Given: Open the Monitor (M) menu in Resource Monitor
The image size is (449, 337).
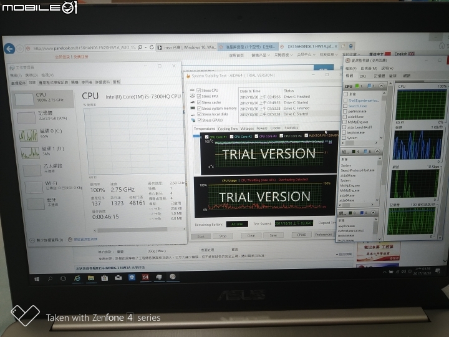Looking at the screenshot, I should (369, 68).
